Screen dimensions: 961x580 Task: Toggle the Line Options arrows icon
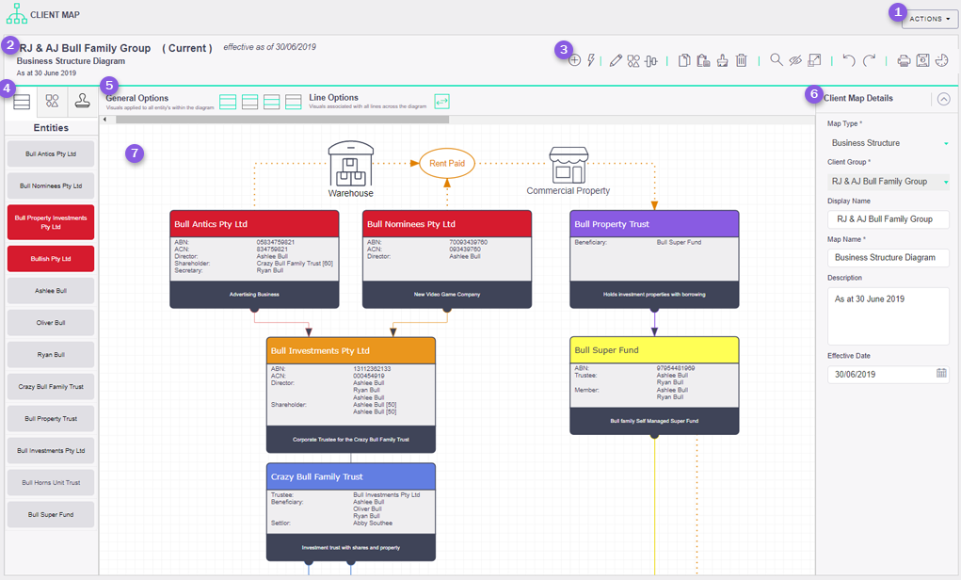(441, 101)
